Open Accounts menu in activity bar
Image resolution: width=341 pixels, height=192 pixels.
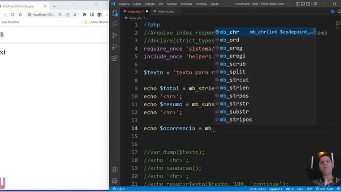click(115, 170)
